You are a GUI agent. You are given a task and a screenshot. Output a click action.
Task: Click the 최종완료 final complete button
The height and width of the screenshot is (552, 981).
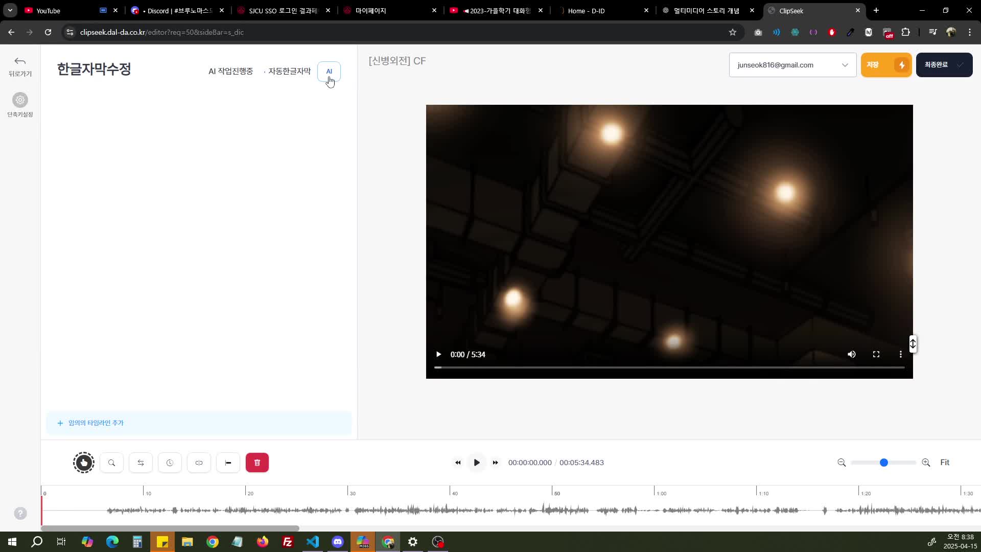[x=944, y=65]
